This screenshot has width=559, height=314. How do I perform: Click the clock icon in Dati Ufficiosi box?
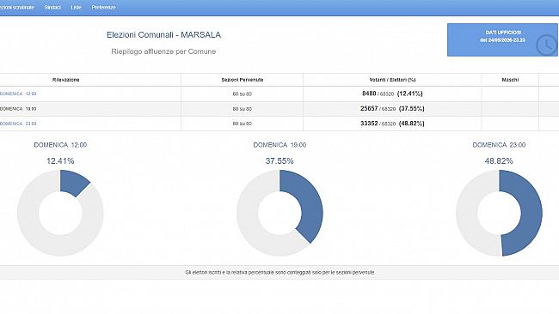[x=546, y=45]
